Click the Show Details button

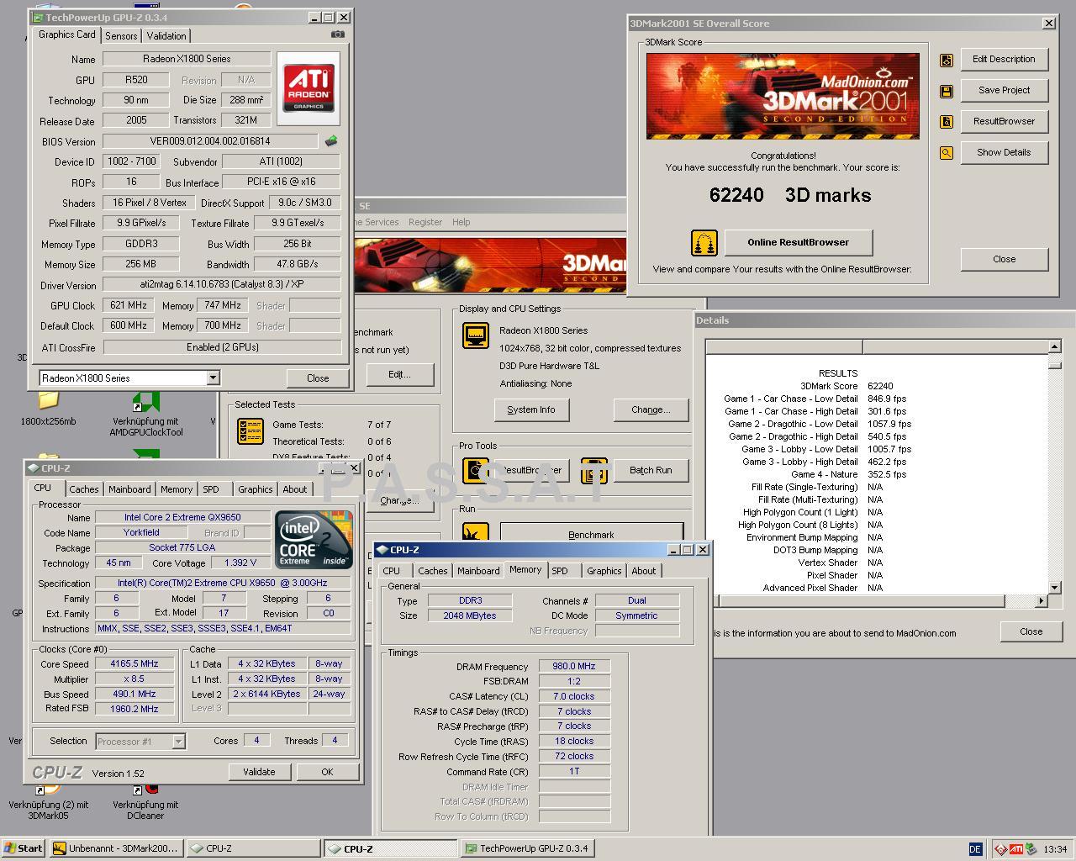click(1004, 153)
